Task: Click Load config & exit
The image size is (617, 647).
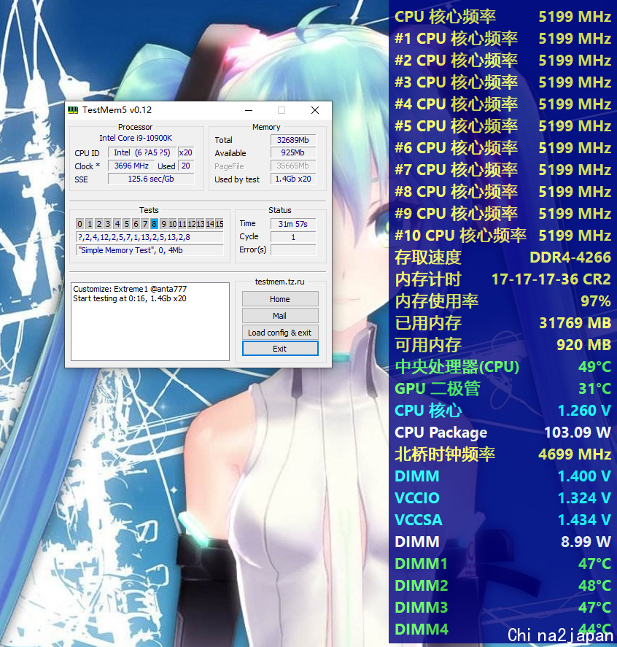Action: 280,333
